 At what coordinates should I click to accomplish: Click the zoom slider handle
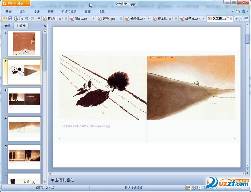click(226, 188)
